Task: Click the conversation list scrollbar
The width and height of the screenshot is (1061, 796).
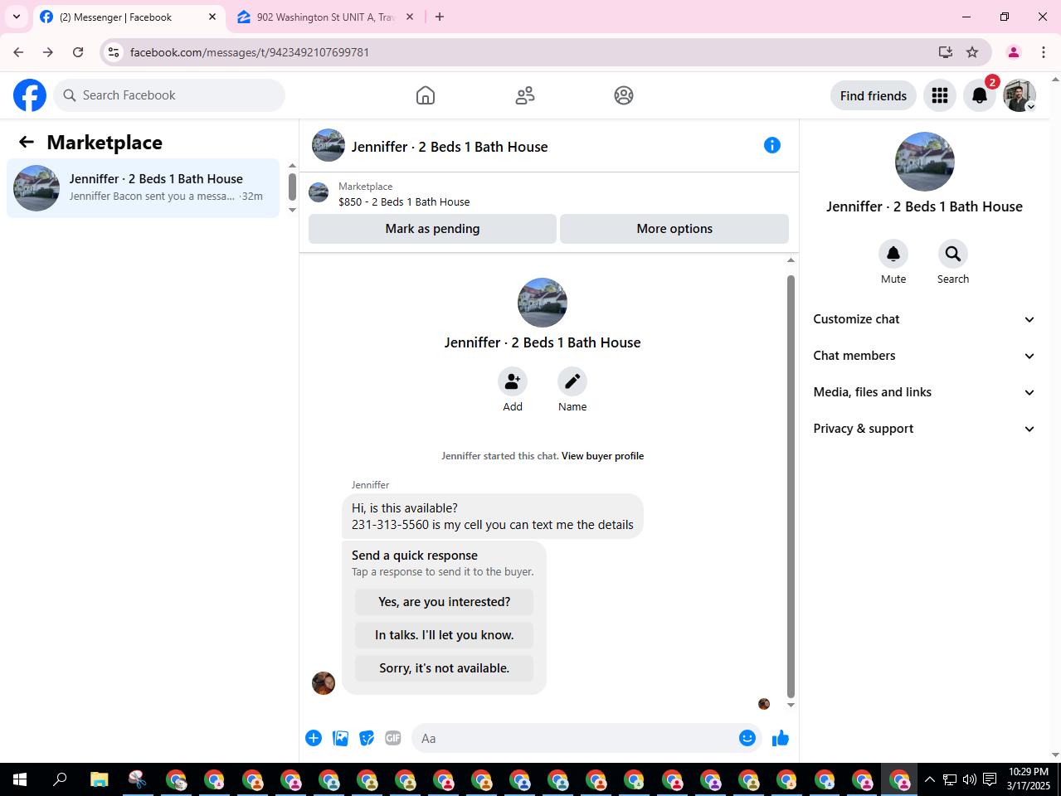Action: pyautogui.click(x=292, y=187)
